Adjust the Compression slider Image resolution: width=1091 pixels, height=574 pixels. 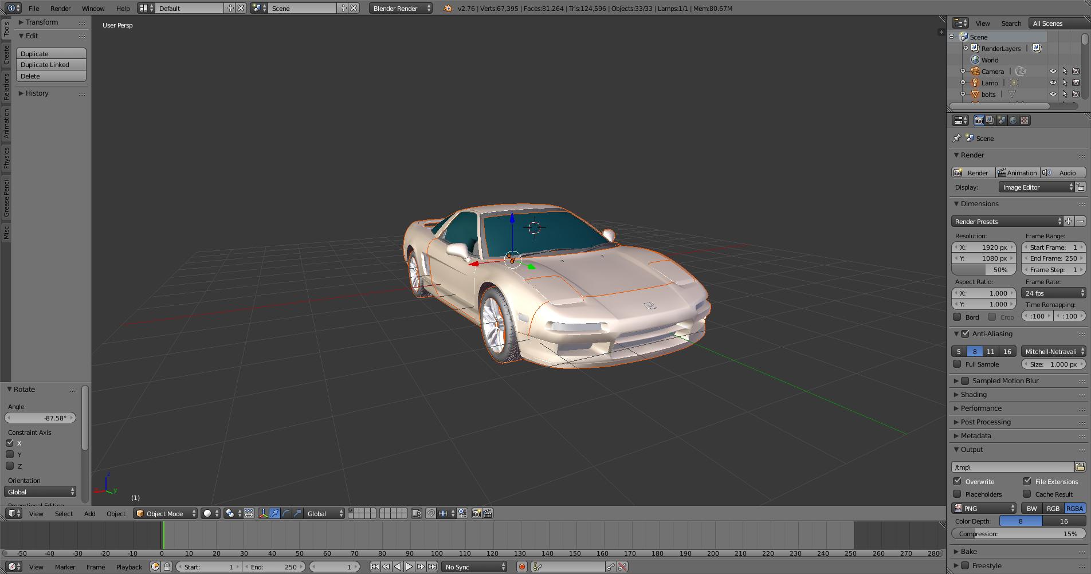1018,533
